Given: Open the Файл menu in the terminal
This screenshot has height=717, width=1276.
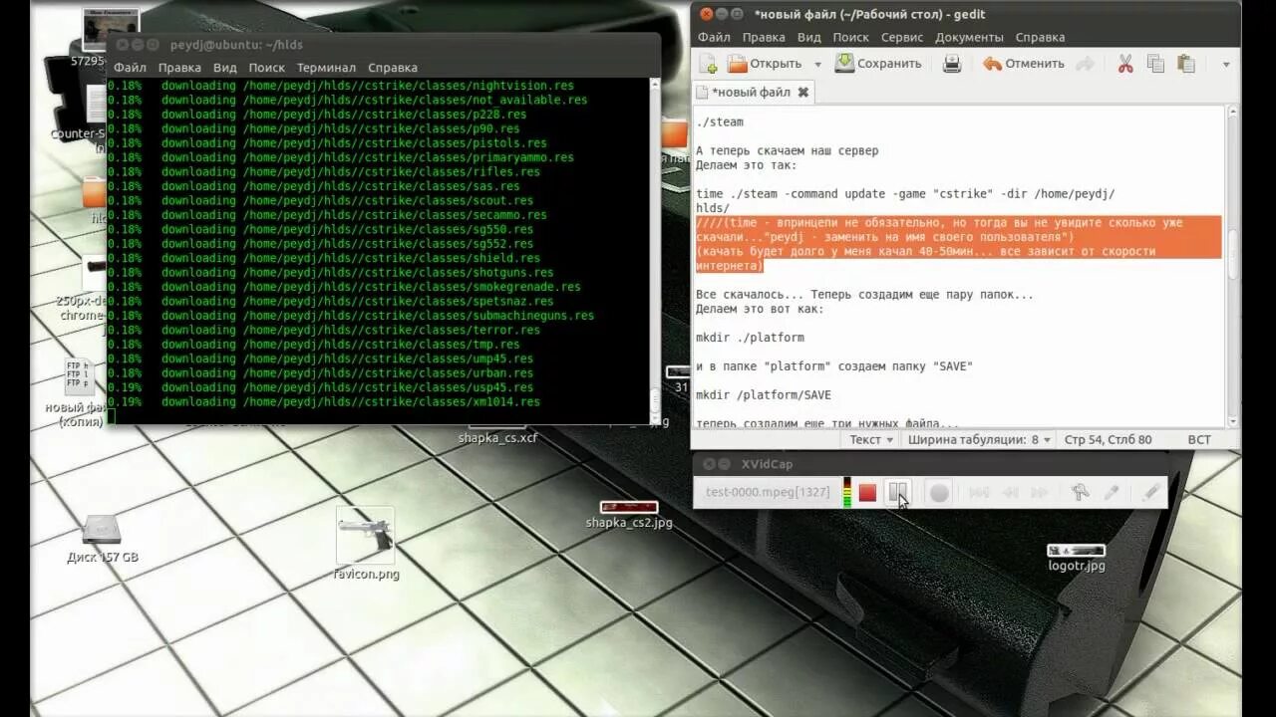Looking at the screenshot, I should pyautogui.click(x=130, y=68).
